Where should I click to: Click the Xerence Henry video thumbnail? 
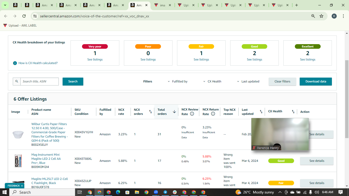pyautogui.click(x=280, y=134)
